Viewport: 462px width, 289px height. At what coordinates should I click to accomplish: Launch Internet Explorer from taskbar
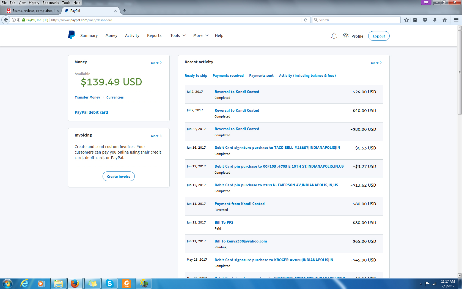click(24, 283)
